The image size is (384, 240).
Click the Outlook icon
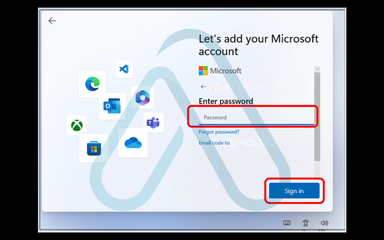click(112, 106)
